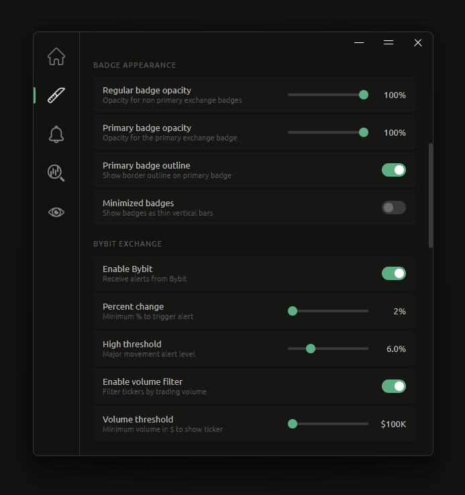Click 'Opacity for the primary exchange badge' text
This screenshot has width=465, height=495.
tap(170, 138)
